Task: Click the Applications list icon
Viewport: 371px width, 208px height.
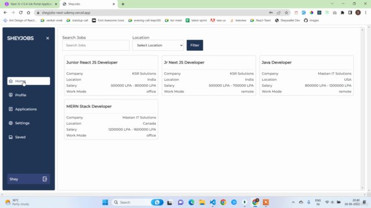Action: click(10, 109)
